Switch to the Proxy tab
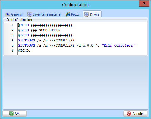The image size is (151, 119). point(72,14)
